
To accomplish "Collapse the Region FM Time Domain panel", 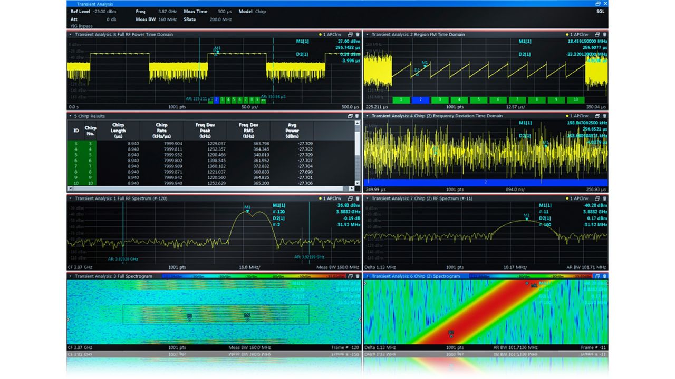I will 367,34.
